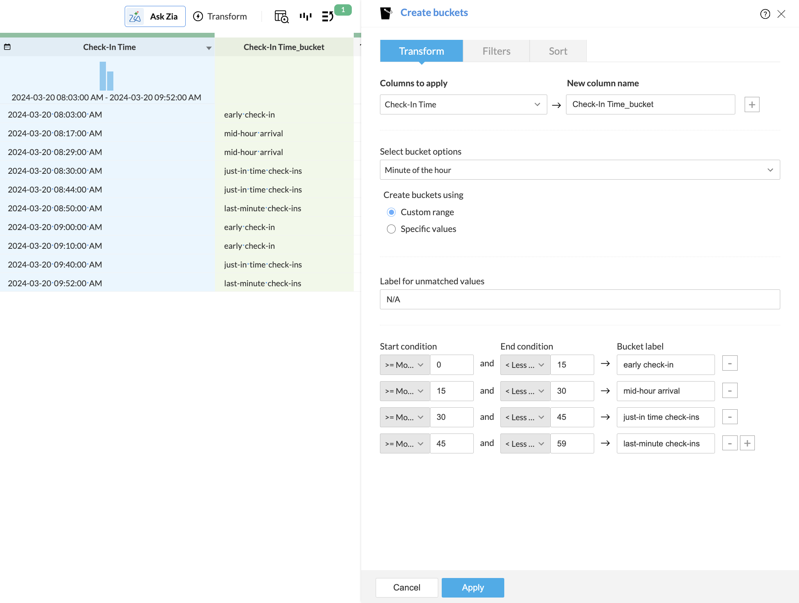Open the Columns to apply dropdown
Image resolution: width=799 pixels, height=603 pixels.
pyautogui.click(x=463, y=105)
